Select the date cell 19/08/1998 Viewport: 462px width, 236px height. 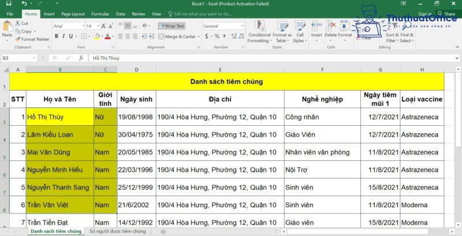pos(136,117)
